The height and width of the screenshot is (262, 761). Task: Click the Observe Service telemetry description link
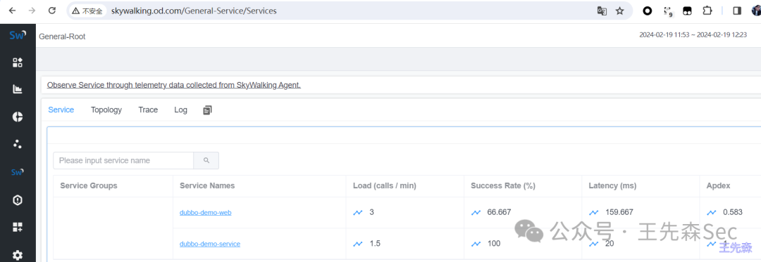coord(174,85)
